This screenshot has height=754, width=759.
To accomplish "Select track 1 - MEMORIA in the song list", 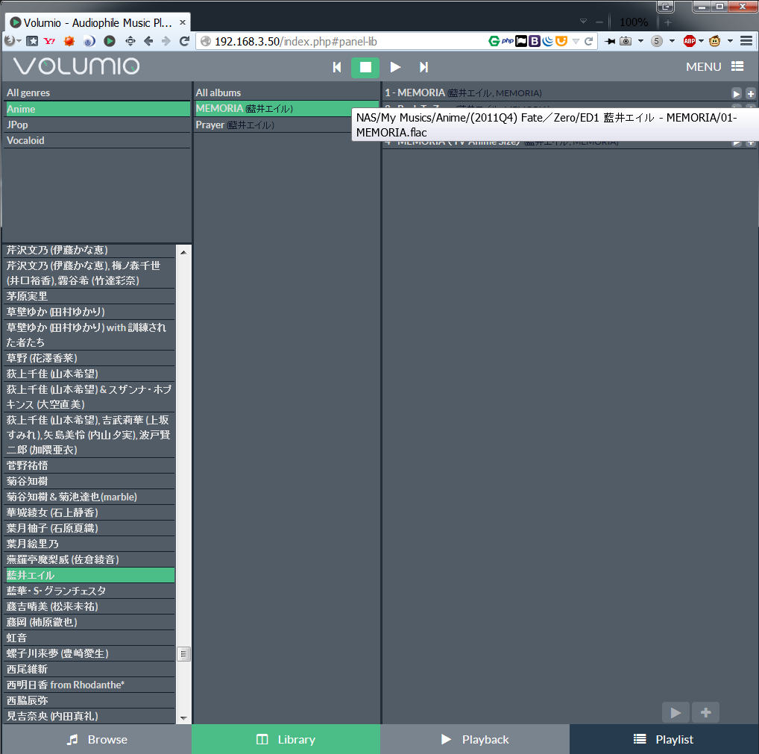I will tap(557, 93).
